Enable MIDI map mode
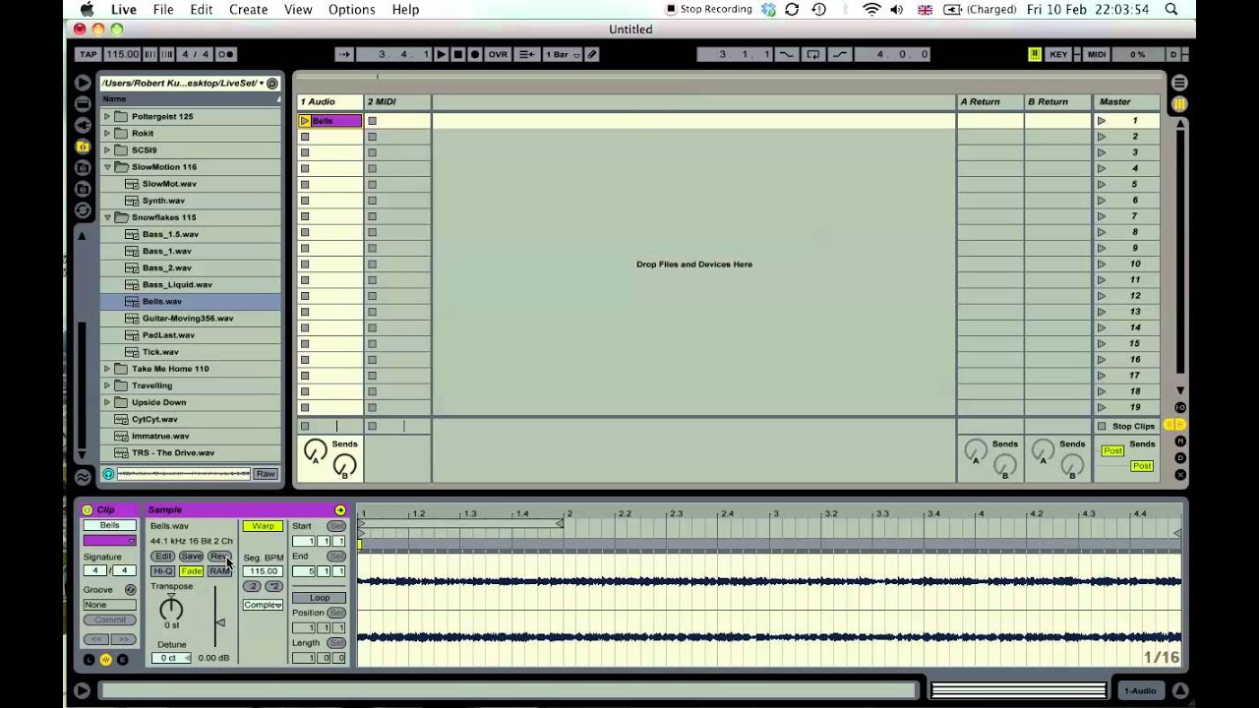 tap(1097, 54)
